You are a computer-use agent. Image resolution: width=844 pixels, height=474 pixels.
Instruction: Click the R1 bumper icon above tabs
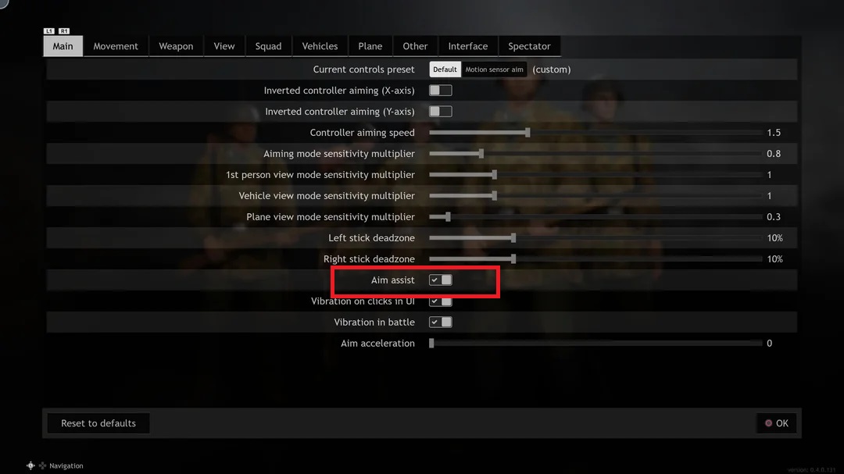(64, 31)
